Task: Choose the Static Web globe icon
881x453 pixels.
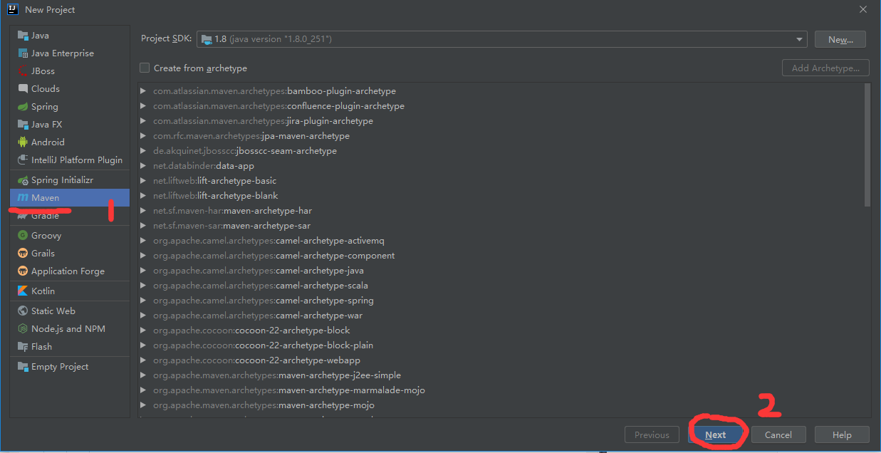Action: click(23, 311)
